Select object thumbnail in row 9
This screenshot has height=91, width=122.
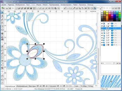click(104, 42)
